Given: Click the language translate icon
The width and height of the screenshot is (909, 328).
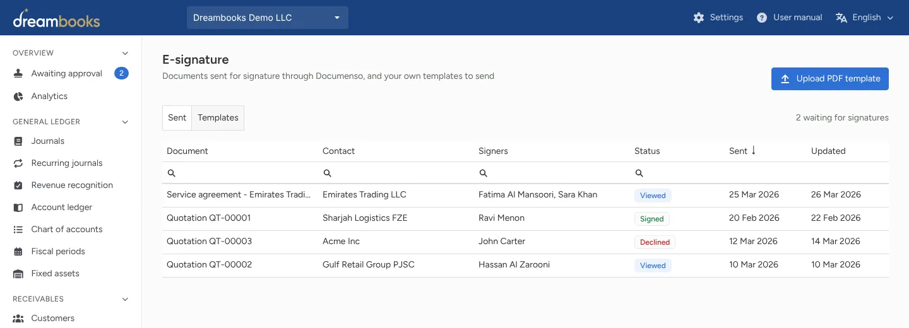Looking at the screenshot, I should point(841,18).
